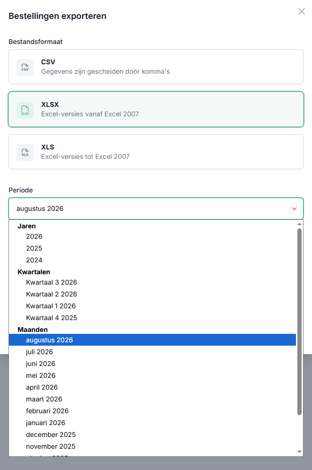Screen dimensions: 312x470
Task: Select Kwartaal 3 2026
Action: pyautogui.click(x=152, y=282)
